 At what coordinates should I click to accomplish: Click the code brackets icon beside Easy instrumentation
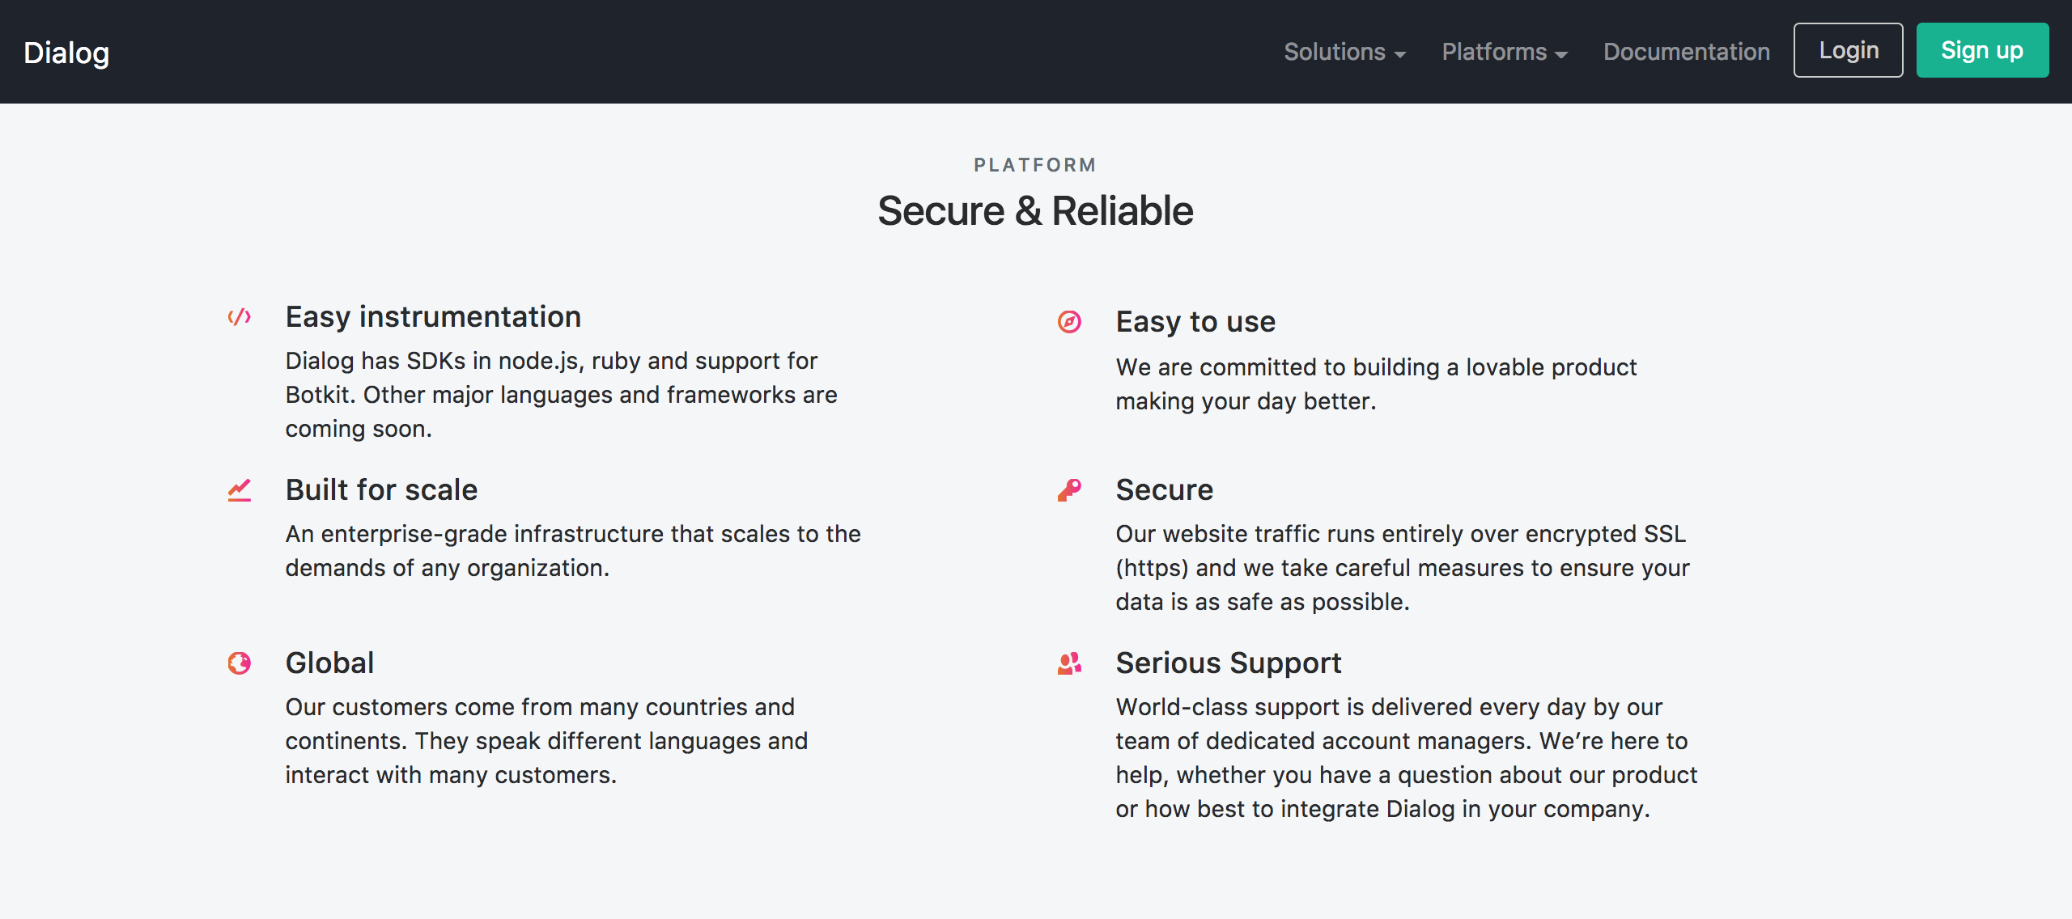point(240,316)
